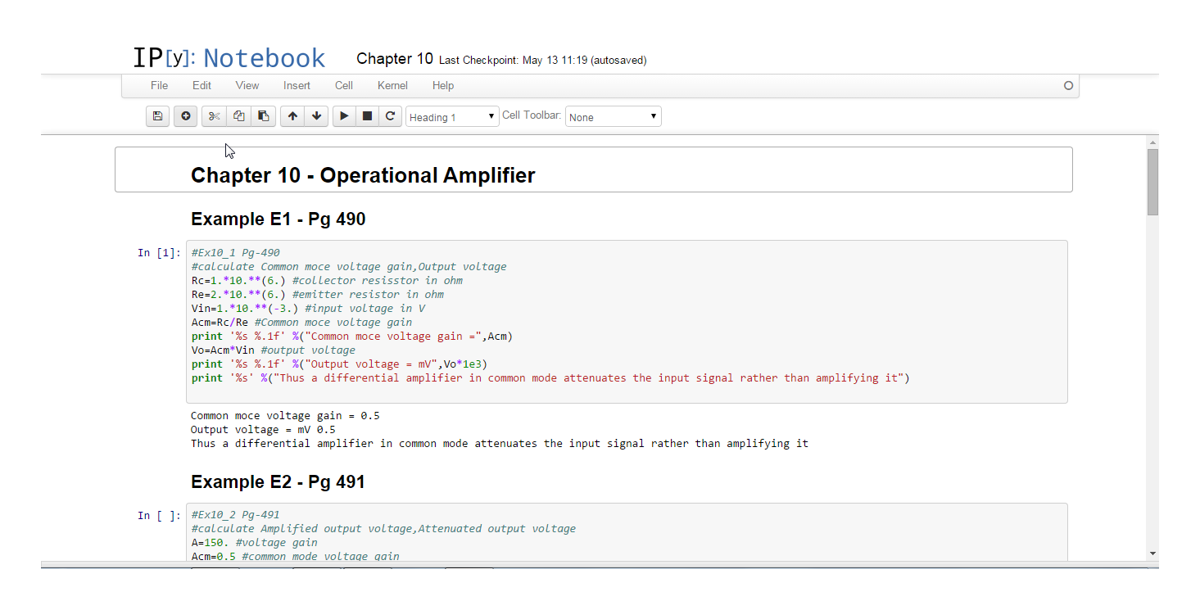Open the Heading 1 cell type dropdown
The width and height of the screenshot is (1200, 610).
click(x=452, y=117)
